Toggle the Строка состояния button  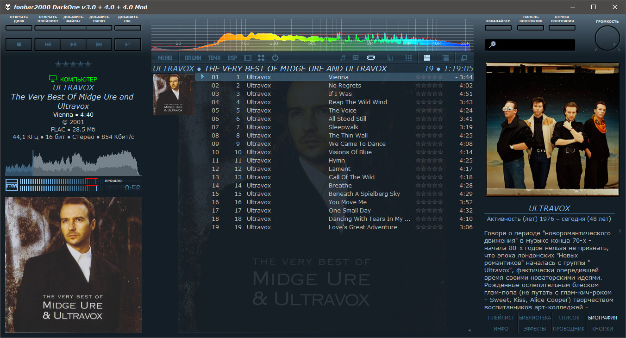[x=562, y=28]
